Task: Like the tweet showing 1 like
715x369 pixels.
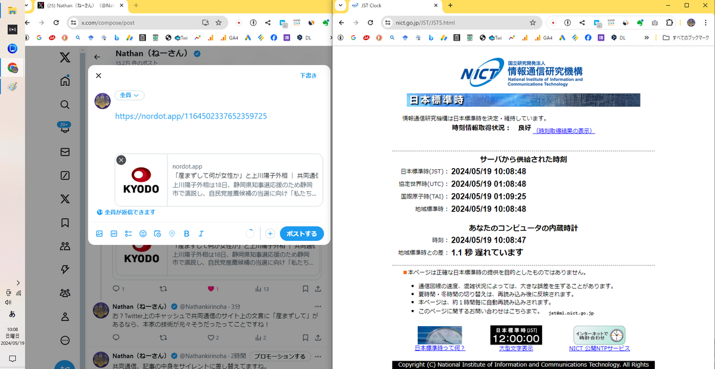Action: tap(210, 289)
